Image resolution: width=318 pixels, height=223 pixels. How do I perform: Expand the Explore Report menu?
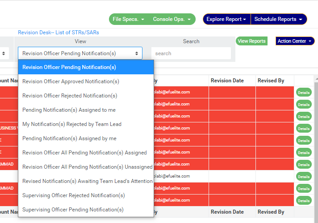[226, 19]
